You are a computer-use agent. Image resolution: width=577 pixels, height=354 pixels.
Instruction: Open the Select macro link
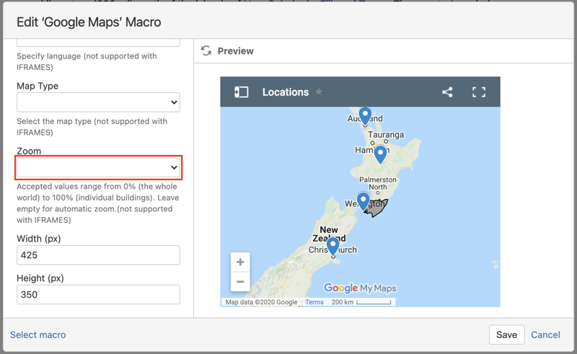(x=38, y=335)
